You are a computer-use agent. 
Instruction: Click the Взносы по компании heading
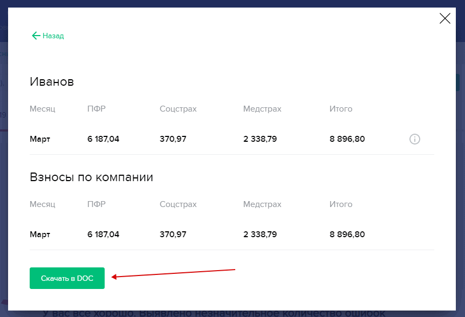click(91, 177)
